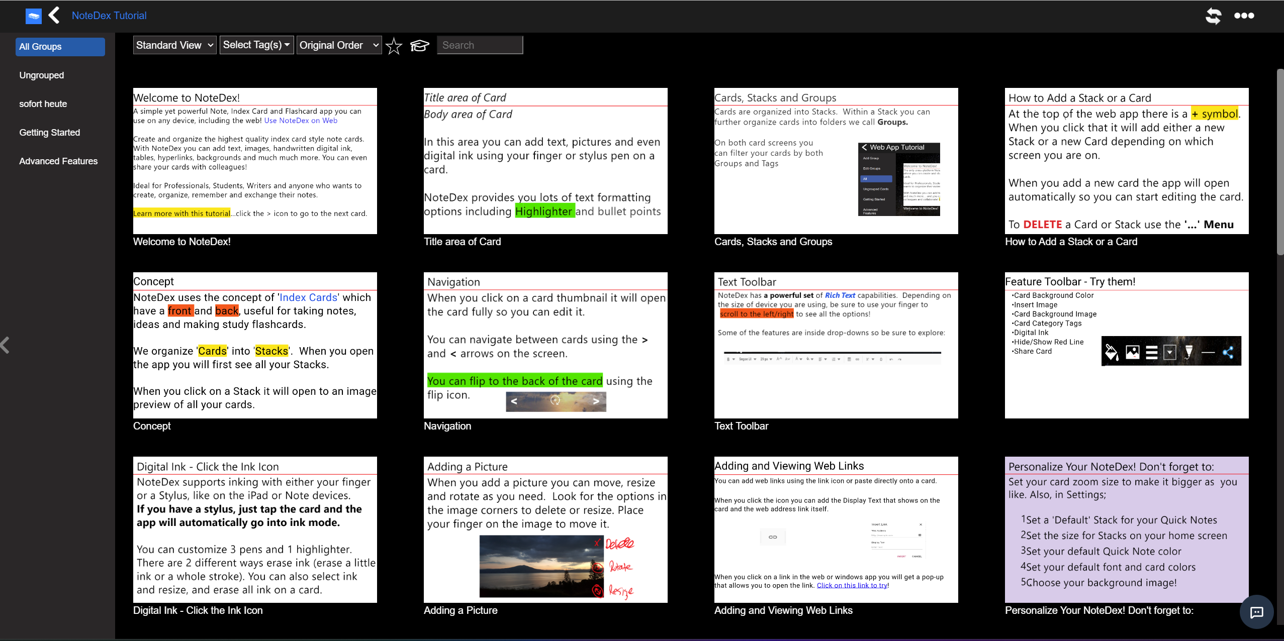This screenshot has height=641, width=1284.
Task: Click the star/favorite icon next to dropdowns
Action: pyautogui.click(x=394, y=45)
